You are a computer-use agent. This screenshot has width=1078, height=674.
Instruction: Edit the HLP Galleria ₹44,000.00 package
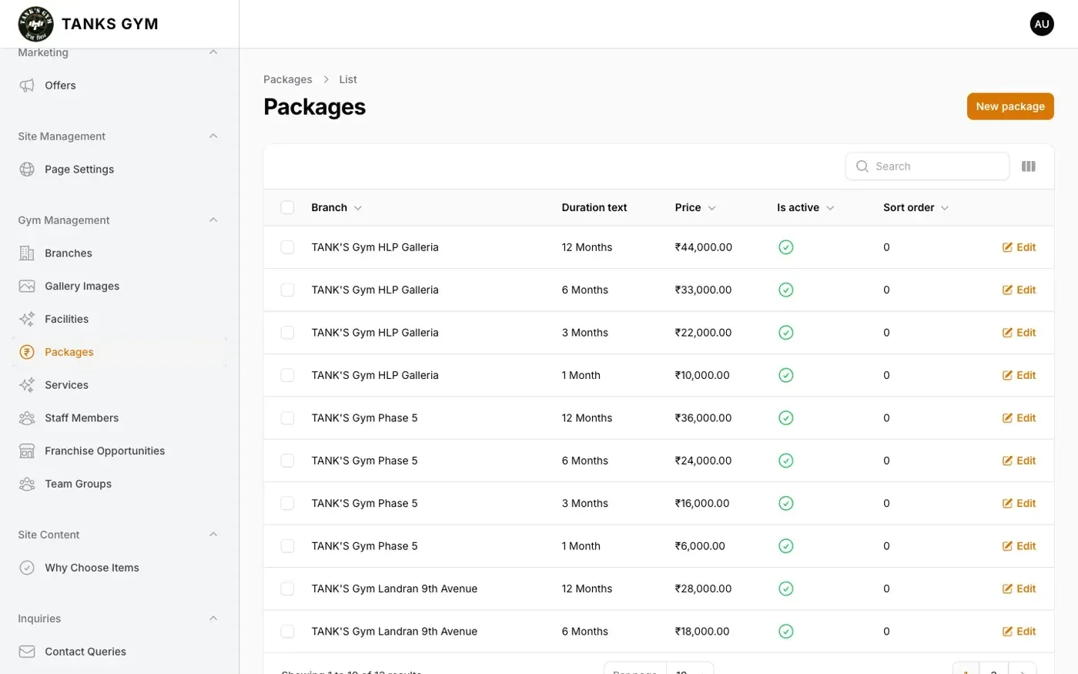(1019, 247)
